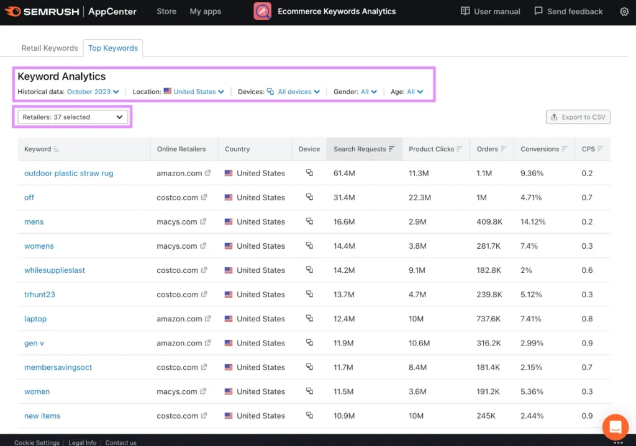This screenshot has height=446, width=636.
Task: Click the orange chat support bubble
Action: [x=615, y=427]
